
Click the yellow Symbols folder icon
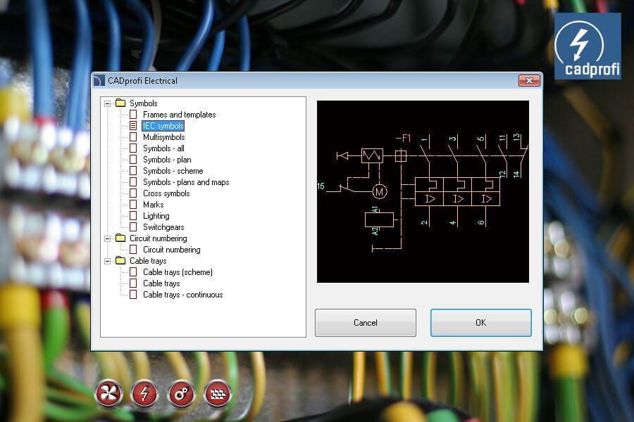click(120, 103)
